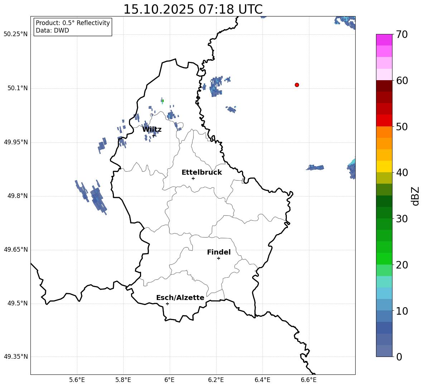The width and height of the screenshot is (424, 387).
Task: Click the Findel station cross marker
Action: pos(218,258)
